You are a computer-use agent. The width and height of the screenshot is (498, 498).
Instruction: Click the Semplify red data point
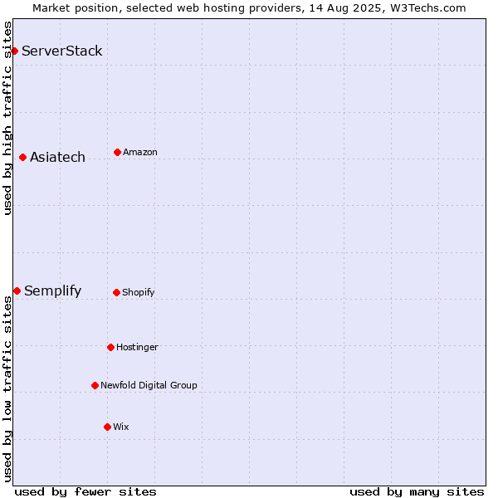[17, 291]
